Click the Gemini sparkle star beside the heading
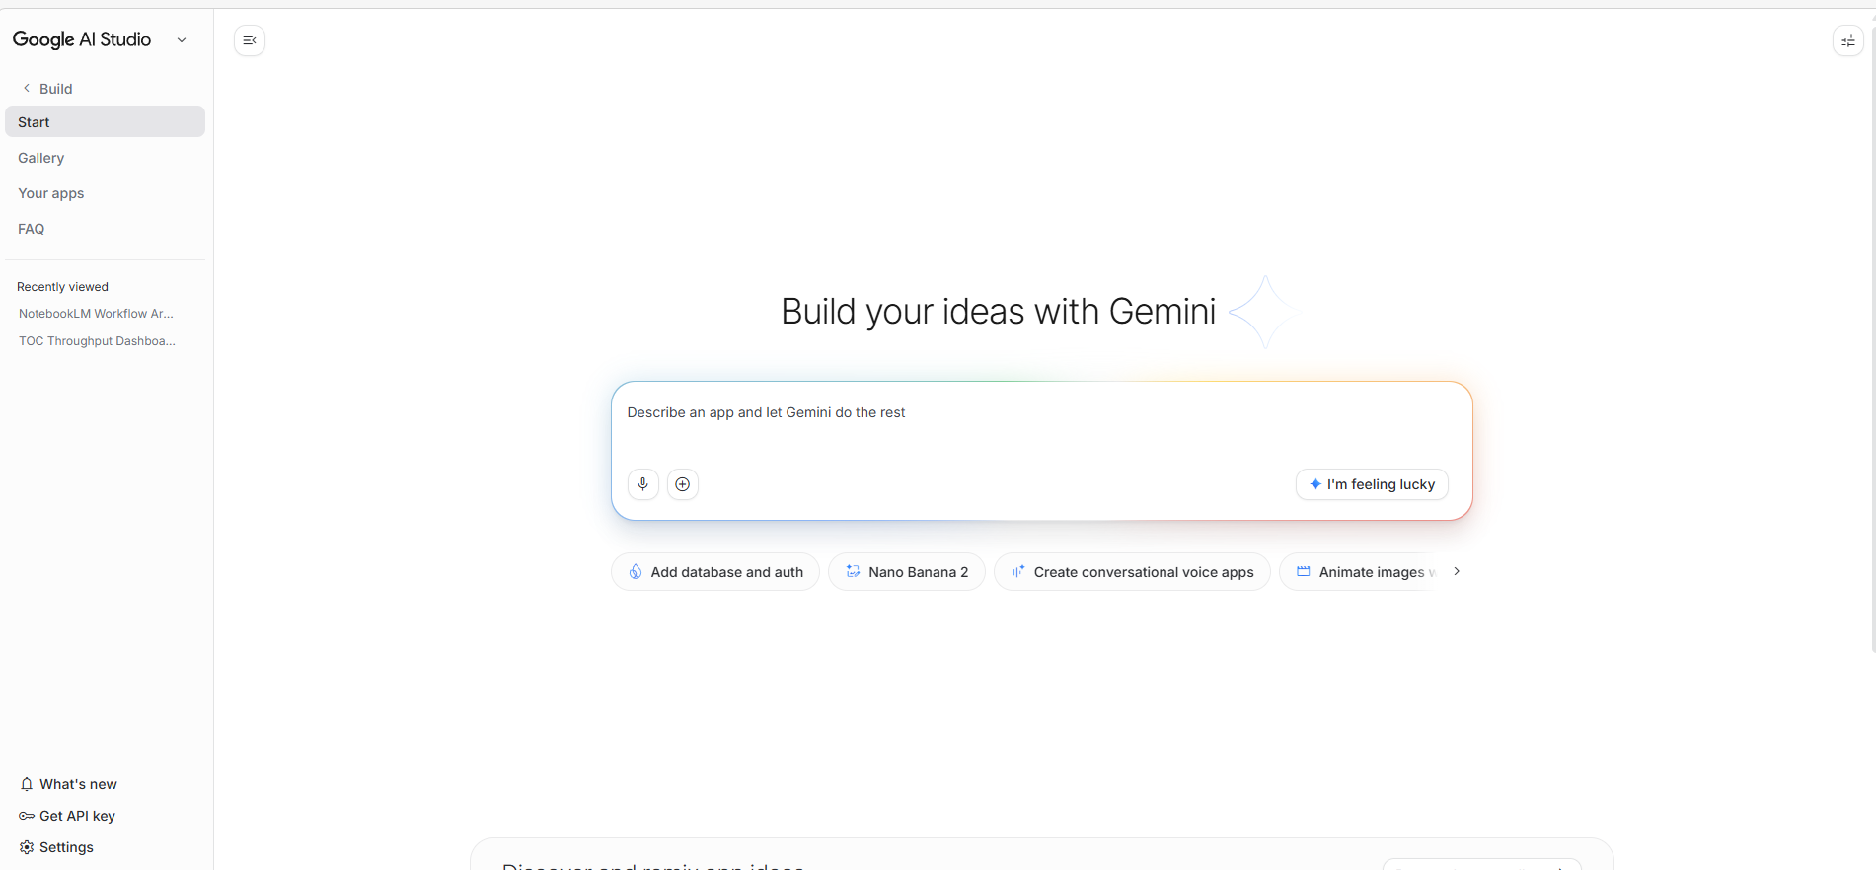Viewport: 1876px width, 870px height. [x=1264, y=312]
